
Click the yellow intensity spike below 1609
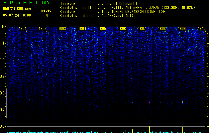[182, 130]
